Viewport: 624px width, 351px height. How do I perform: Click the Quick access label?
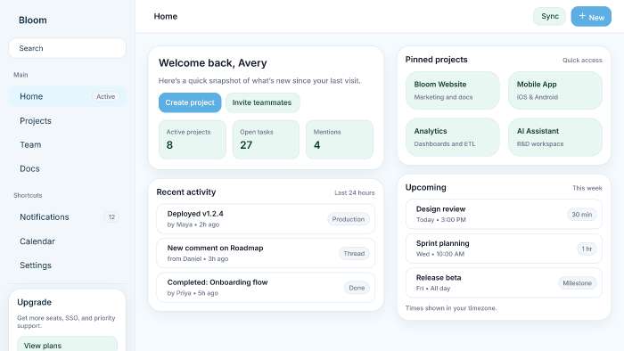click(582, 60)
